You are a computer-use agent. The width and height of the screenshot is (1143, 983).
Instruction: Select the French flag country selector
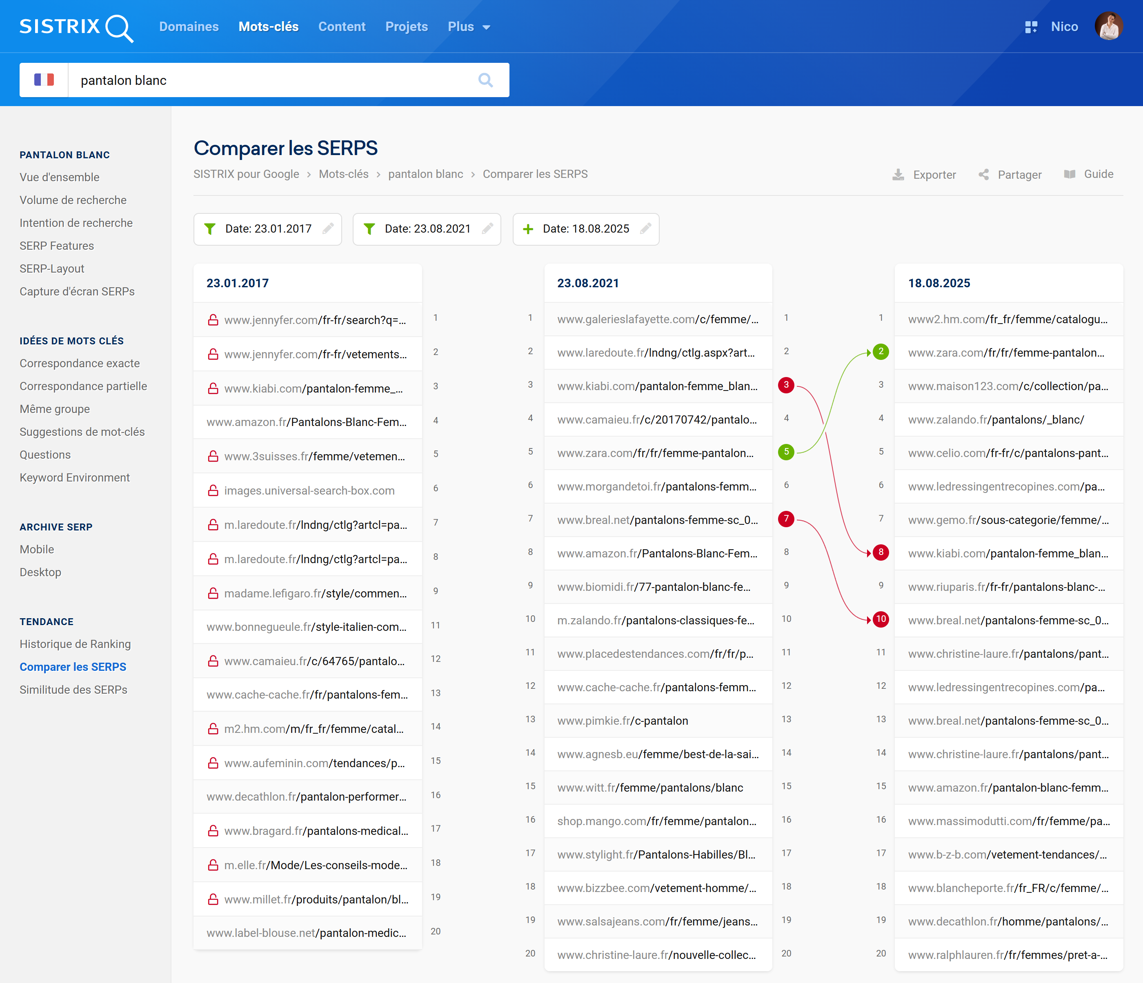pos(44,80)
